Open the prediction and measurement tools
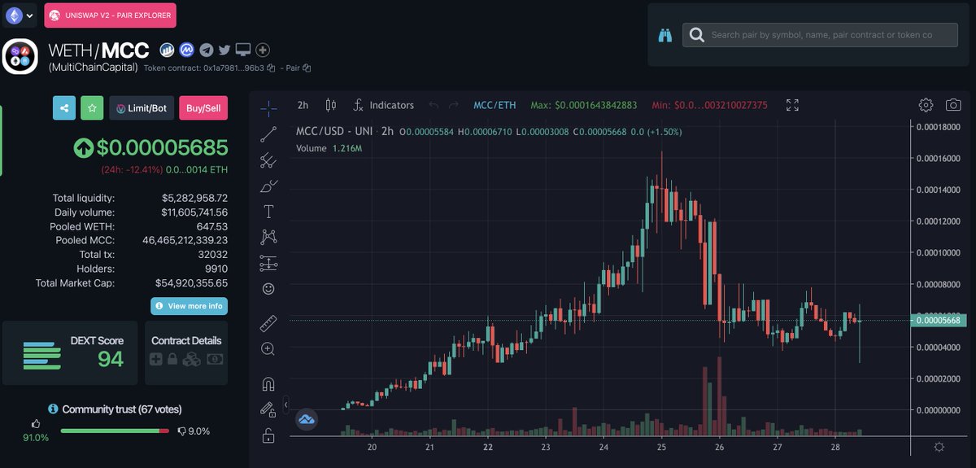Image resolution: width=976 pixels, height=468 pixels. pos(268,263)
